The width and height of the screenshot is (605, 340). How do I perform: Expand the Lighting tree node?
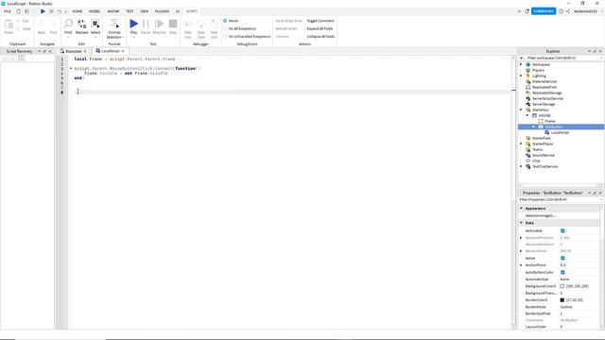[x=521, y=76]
